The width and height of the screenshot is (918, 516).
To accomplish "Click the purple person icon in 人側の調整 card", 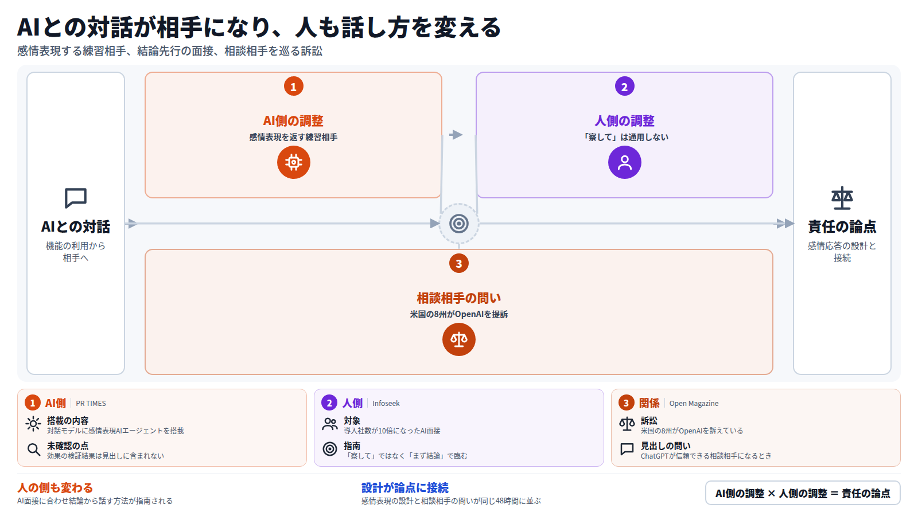I will tap(625, 162).
